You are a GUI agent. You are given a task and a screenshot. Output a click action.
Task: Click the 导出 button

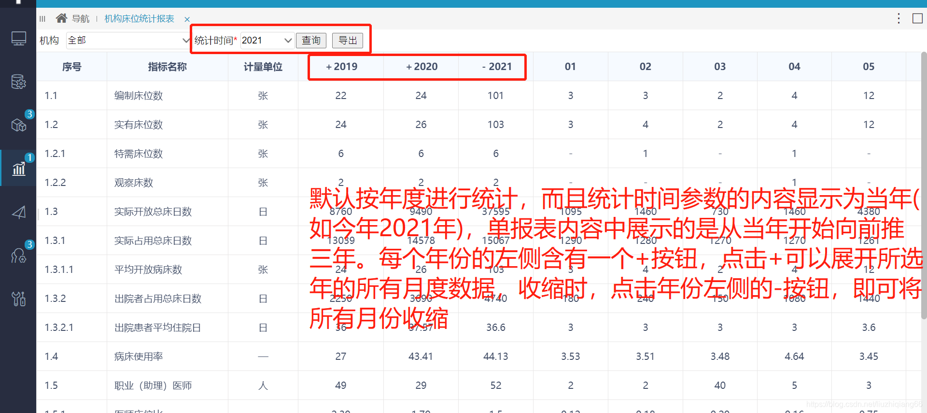click(348, 40)
